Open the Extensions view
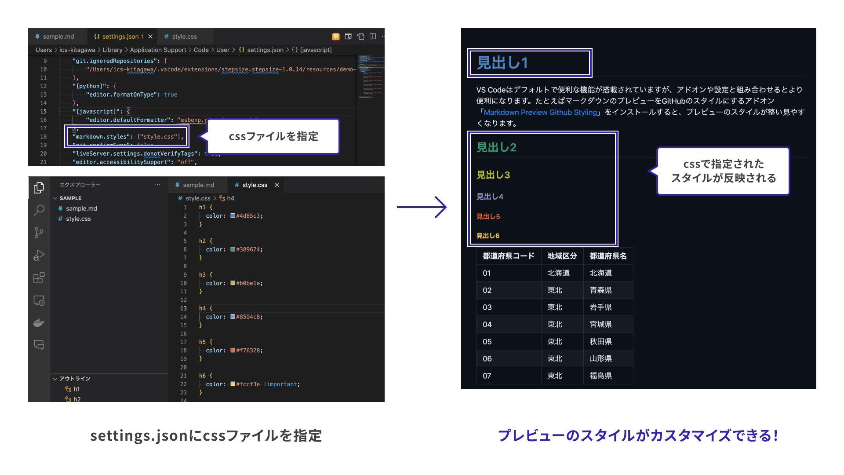The width and height of the screenshot is (844, 475). pos(39,278)
